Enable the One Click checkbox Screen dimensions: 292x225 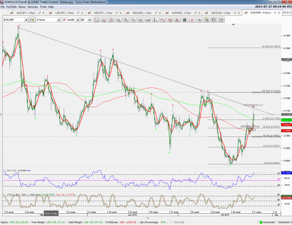pos(172,222)
